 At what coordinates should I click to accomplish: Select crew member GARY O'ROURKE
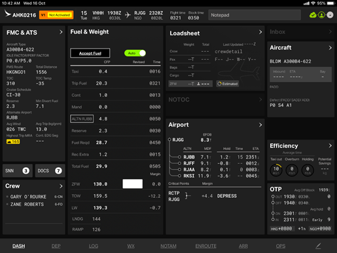click(x=28, y=197)
